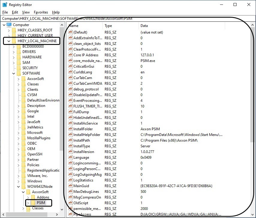Open the Favorites menu

click(41, 12)
